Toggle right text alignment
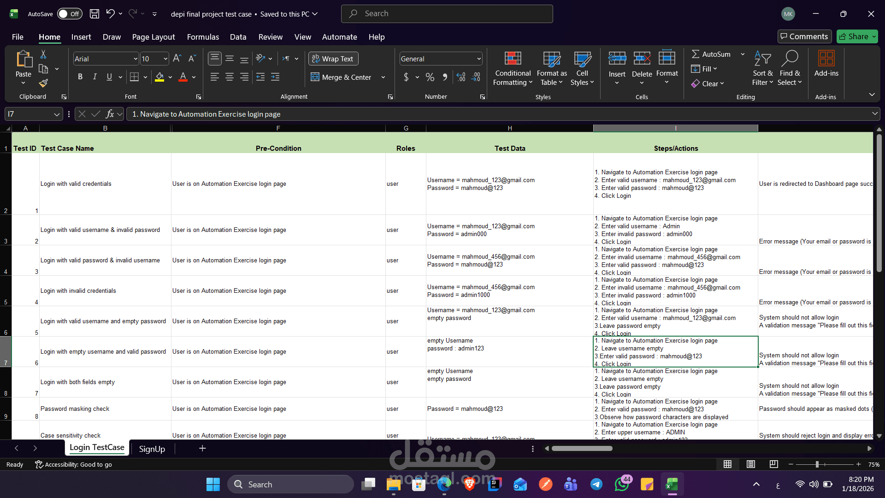Viewport: 885px width, 498px height. click(244, 77)
